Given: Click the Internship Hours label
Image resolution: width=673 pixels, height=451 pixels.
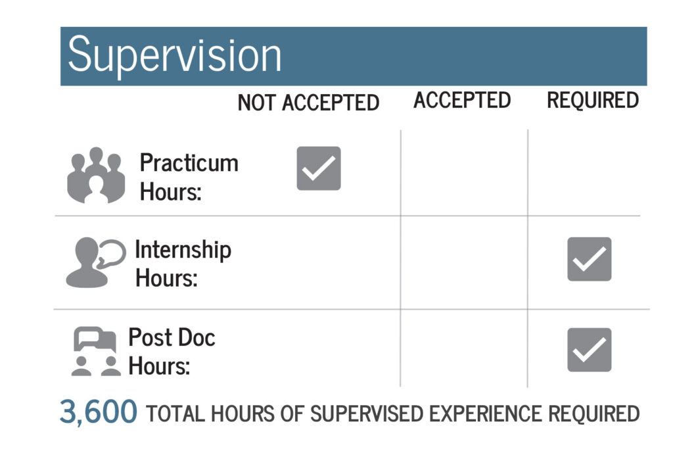Looking at the screenshot, I should click(x=182, y=263).
